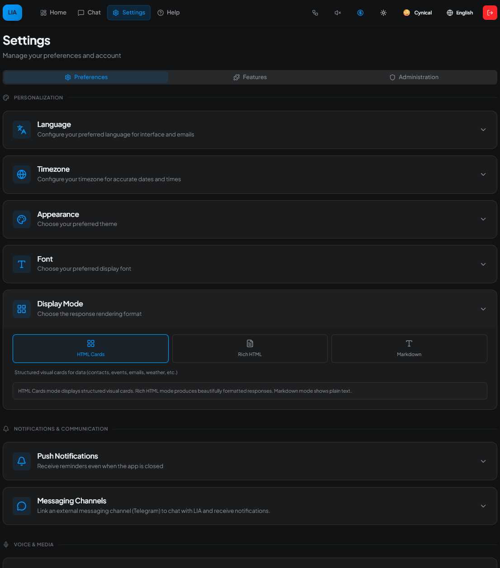The image size is (500, 568).
Task: Expand the Font section chevron
Action: pyautogui.click(x=483, y=264)
